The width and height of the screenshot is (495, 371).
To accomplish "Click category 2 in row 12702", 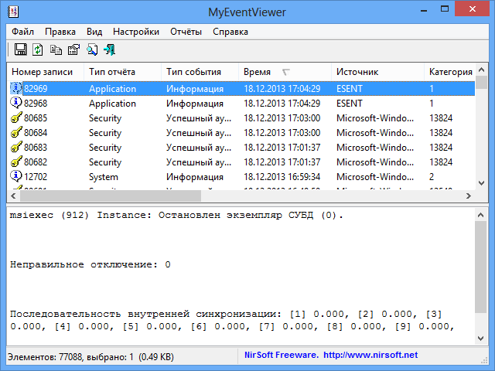I will click(x=432, y=177).
